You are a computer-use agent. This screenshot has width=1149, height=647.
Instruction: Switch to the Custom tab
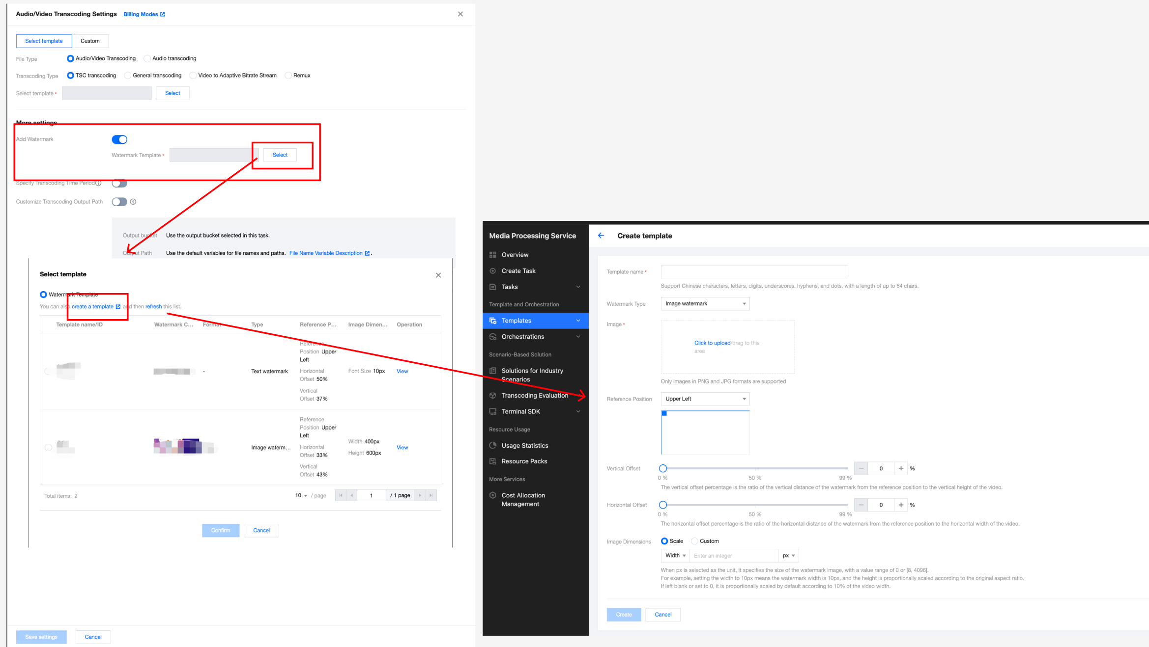pyautogui.click(x=90, y=41)
